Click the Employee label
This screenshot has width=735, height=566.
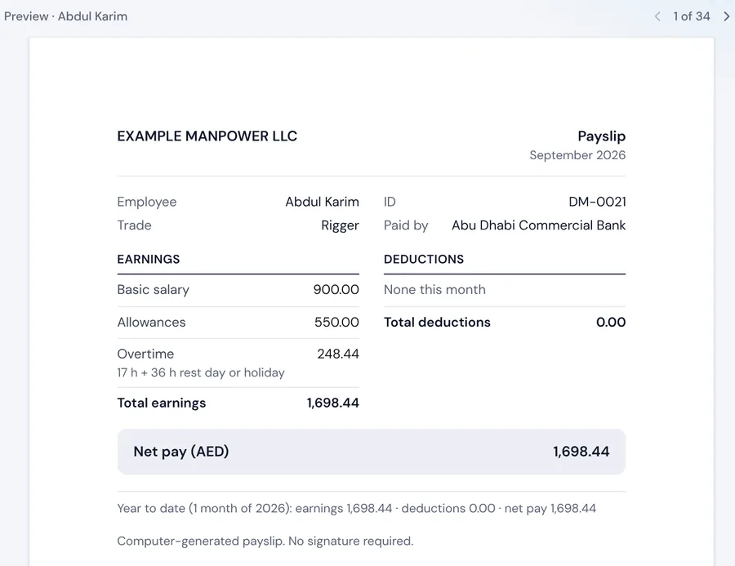pos(147,202)
